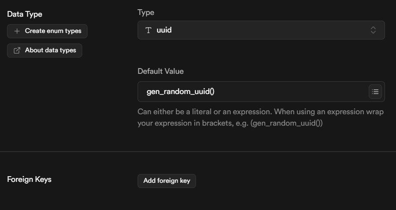Click the divider line above Foreign Keys
The width and height of the screenshot is (396, 210).
[x=198, y=152]
